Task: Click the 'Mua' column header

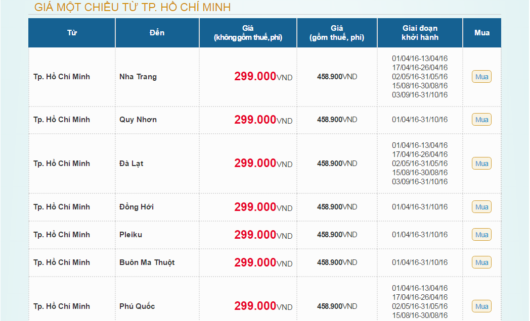Action: pos(481,33)
